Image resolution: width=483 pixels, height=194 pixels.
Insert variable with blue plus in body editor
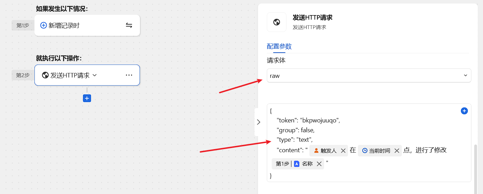464,111
